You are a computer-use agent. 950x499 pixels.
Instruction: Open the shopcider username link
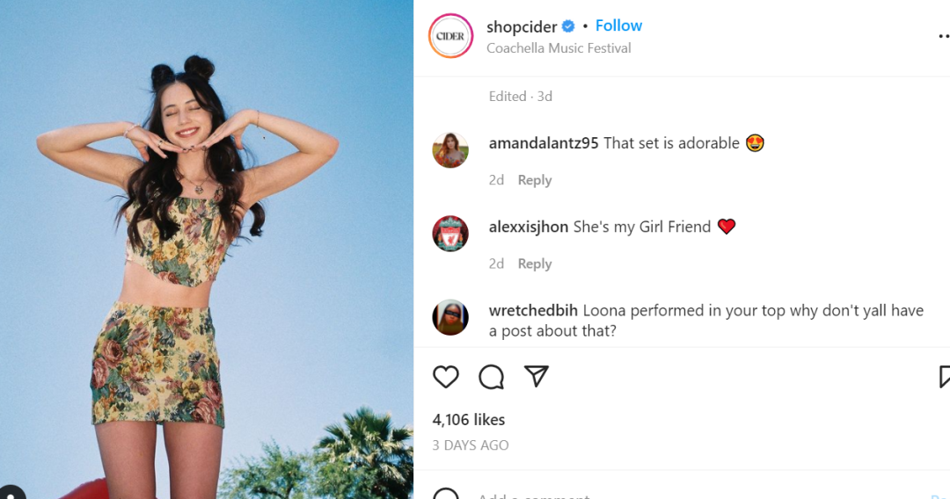coord(522,26)
